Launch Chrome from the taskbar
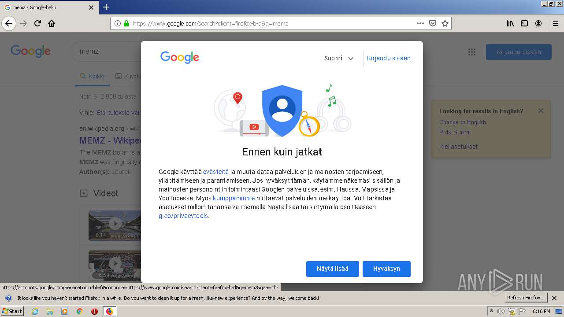 [x=79, y=311]
